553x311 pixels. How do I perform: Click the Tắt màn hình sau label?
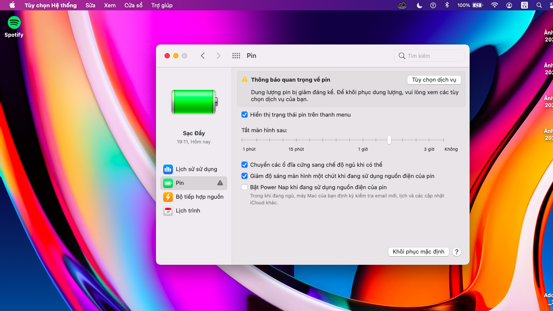264,130
